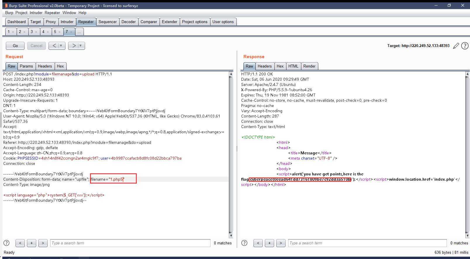
Task: Show request Params view
Action: [x=26, y=66]
